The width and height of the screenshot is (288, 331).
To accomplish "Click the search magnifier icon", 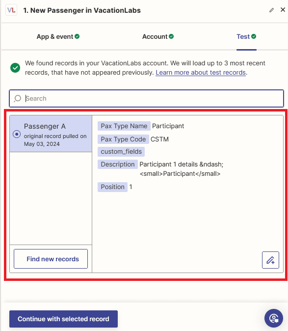I will [18, 98].
